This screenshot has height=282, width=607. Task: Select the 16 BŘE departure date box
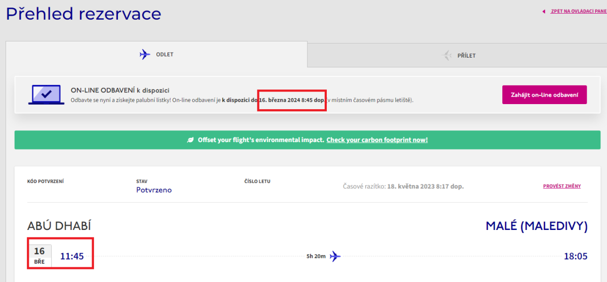point(39,256)
